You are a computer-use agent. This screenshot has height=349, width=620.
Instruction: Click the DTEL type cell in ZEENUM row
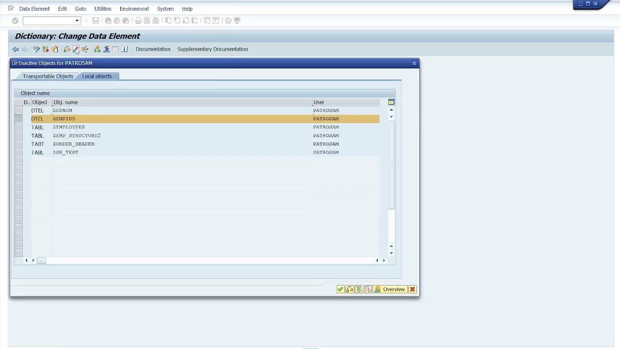(x=41, y=111)
